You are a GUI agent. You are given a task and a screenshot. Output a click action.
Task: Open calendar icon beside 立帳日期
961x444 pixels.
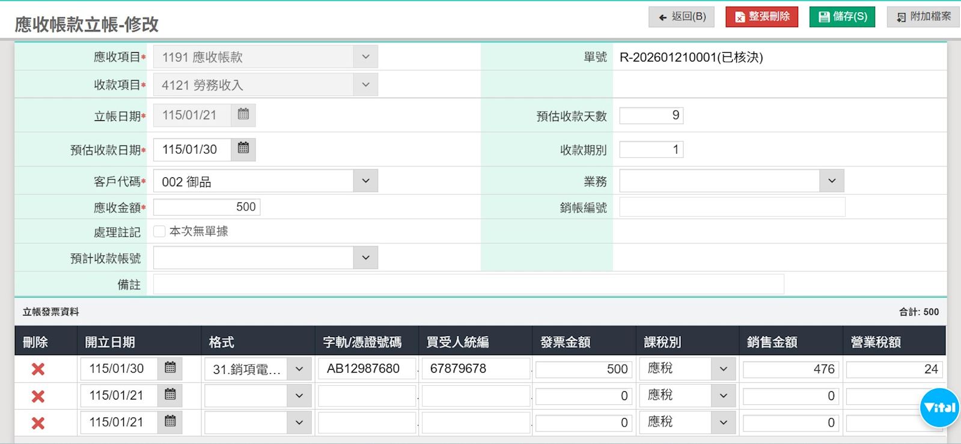pos(243,114)
